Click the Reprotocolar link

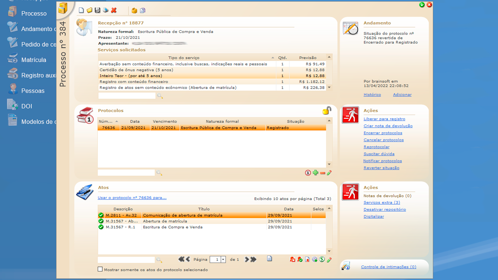point(377,147)
